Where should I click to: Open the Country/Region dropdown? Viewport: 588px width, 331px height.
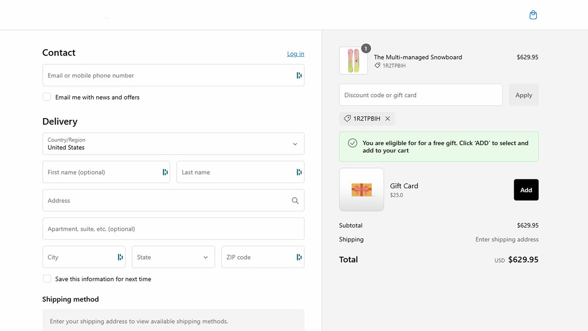(173, 144)
